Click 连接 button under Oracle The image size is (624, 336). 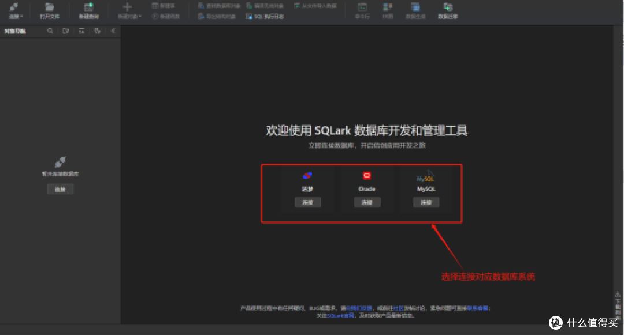point(367,202)
